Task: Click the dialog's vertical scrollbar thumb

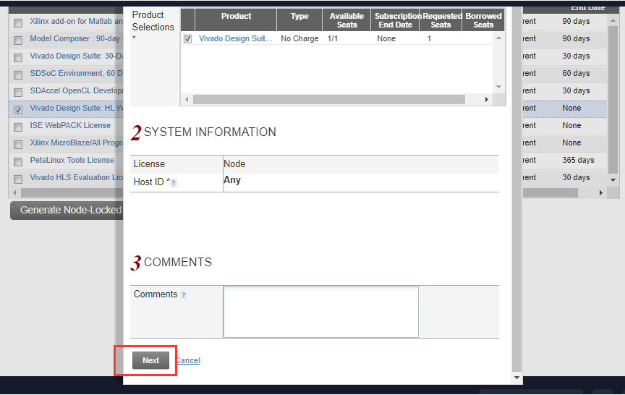Action: [516, 190]
